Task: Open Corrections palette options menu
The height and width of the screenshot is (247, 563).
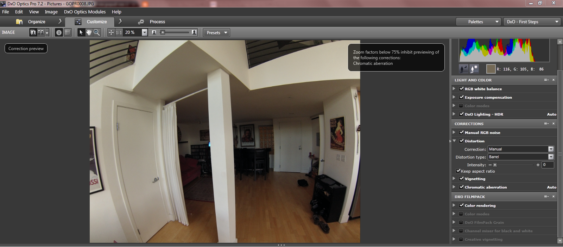Action: 546,124
